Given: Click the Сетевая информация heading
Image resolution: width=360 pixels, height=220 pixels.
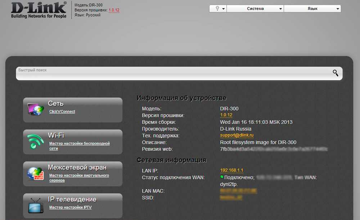Looking at the screenshot, I should click(171, 160).
